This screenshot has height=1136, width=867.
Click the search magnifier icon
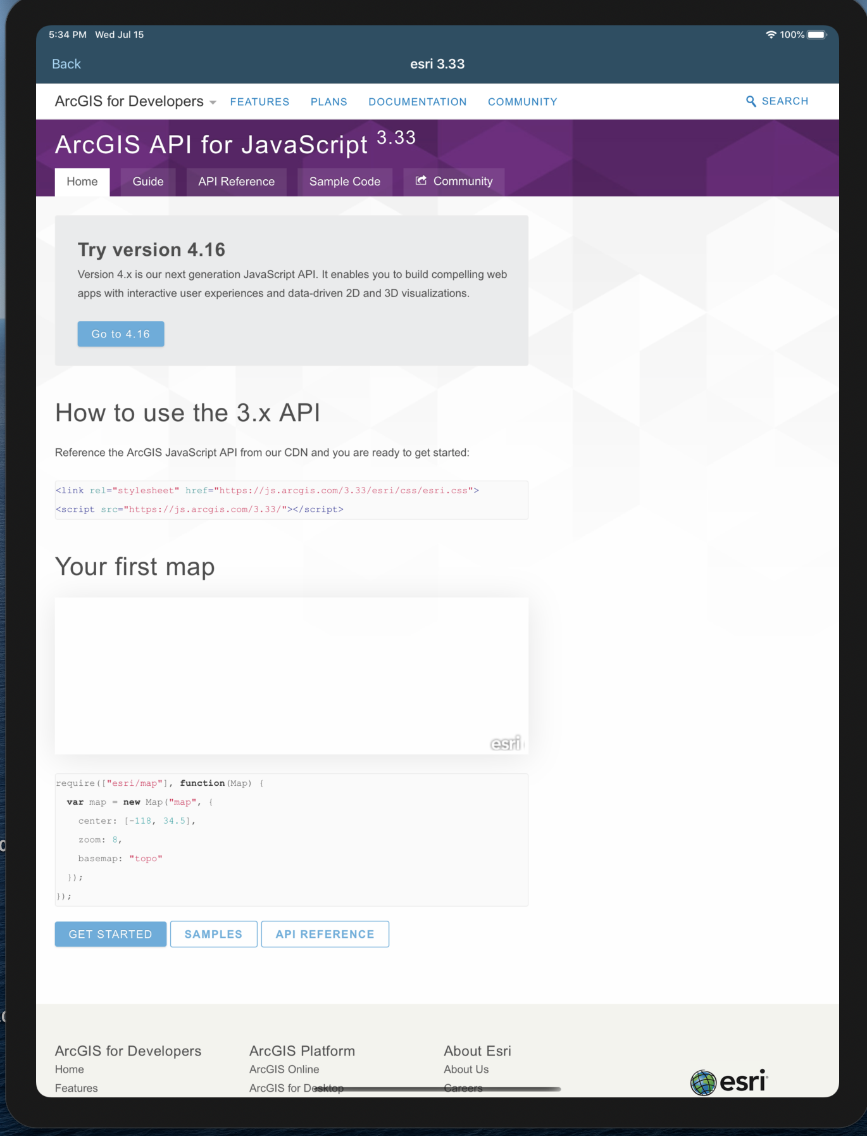[751, 101]
